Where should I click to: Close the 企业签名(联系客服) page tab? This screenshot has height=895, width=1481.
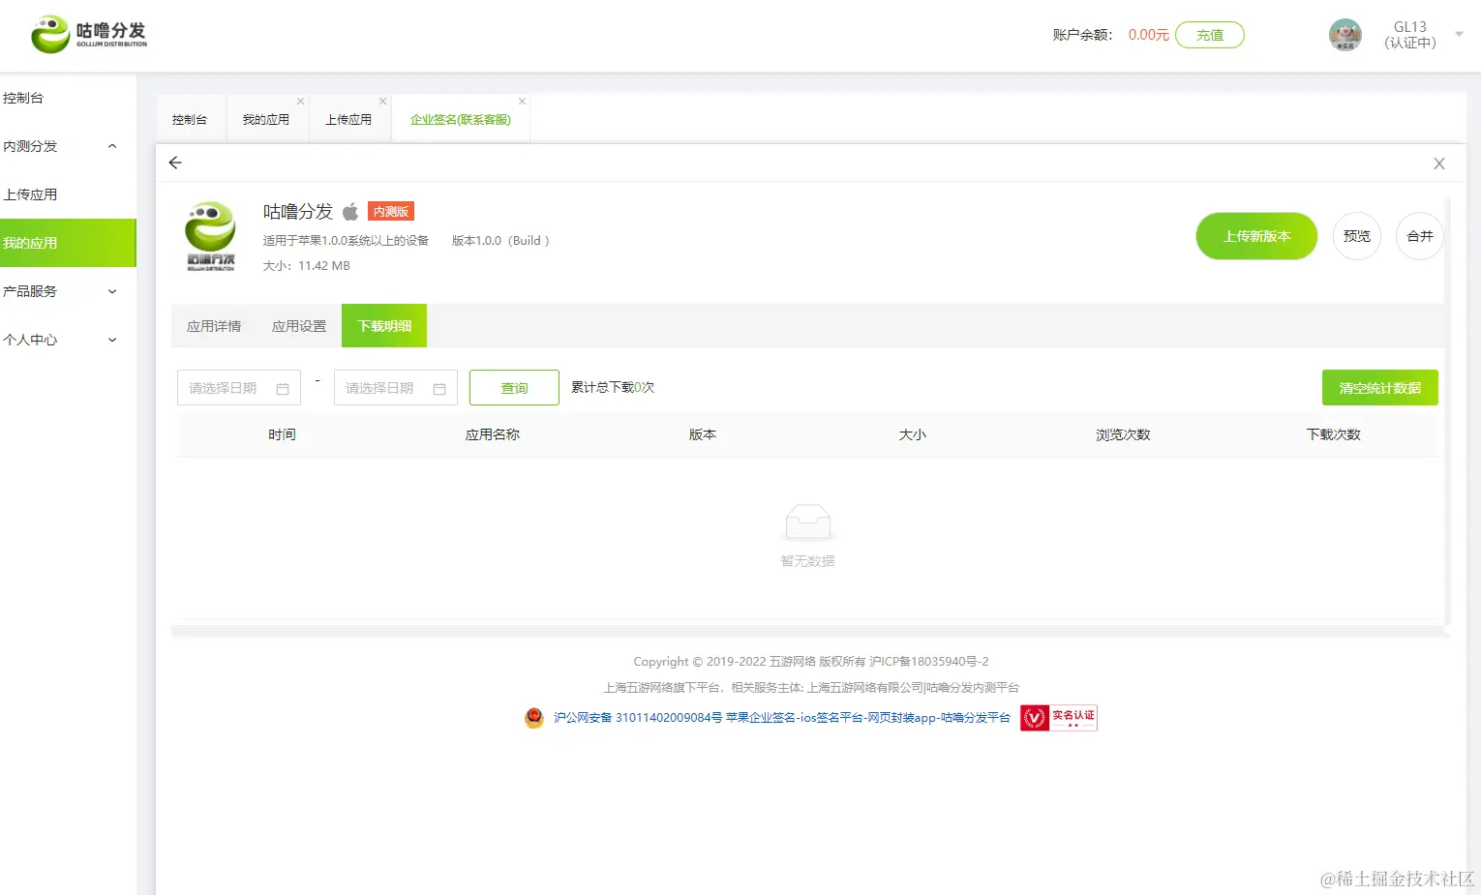(522, 102)
